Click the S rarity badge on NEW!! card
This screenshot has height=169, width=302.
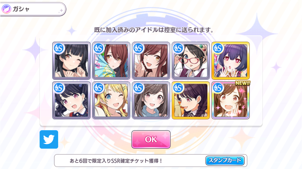218,88
